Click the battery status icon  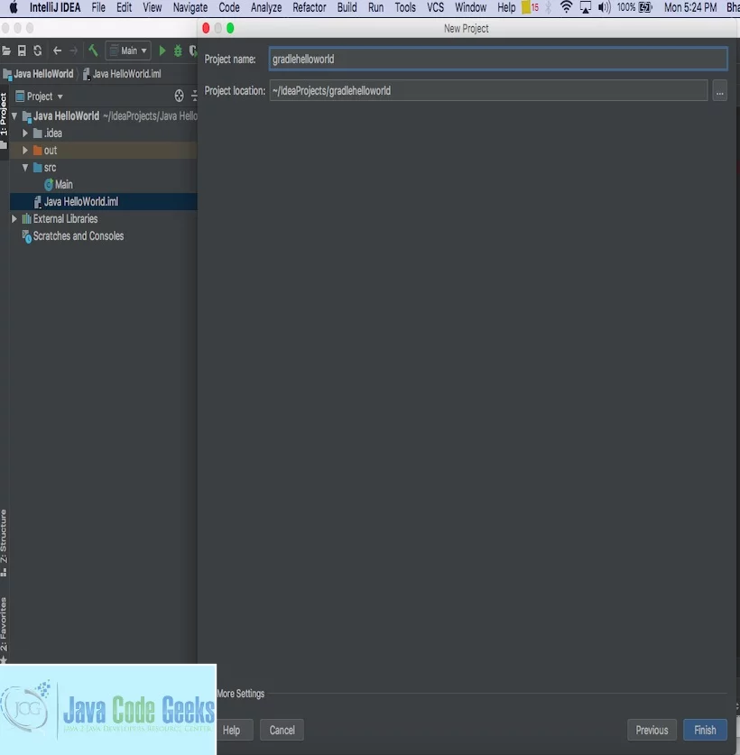(x=645, y=7)
